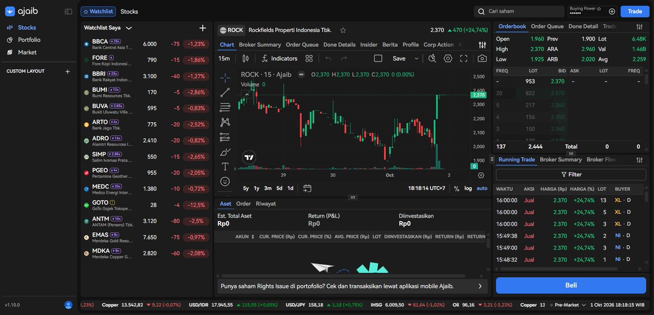Select the forecasting measure tool
This screenshot has width=654, height=315.
tap(225, 137)
